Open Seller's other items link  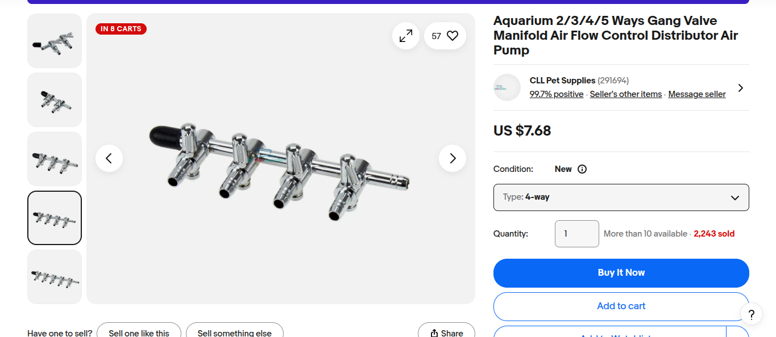[x=625, y=94]
